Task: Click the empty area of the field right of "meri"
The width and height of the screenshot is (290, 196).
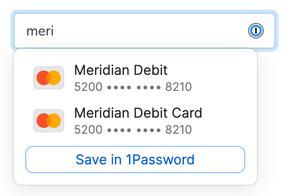Action: pyautogui.click(x=150, y=31)
